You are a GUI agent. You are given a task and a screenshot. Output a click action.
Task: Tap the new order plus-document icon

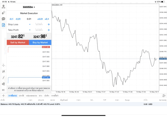[x=3, y=25]
